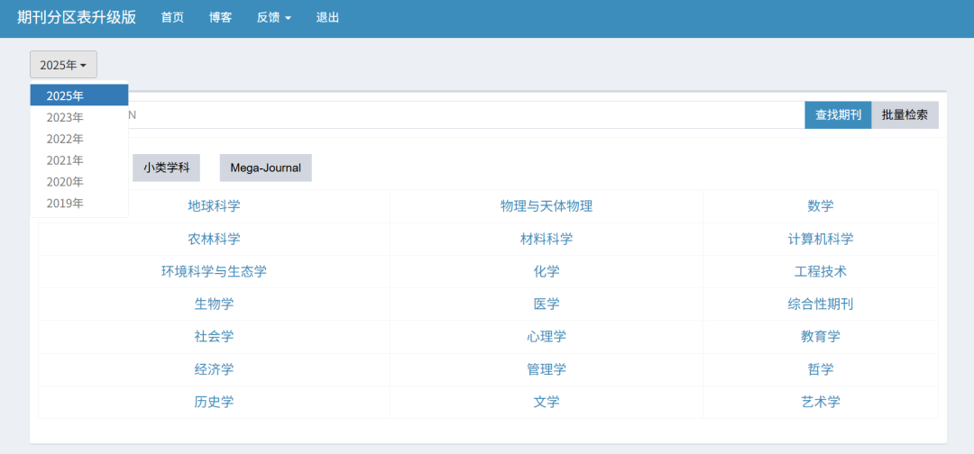The height and width of the screenshot is (454, 974).
Task: Select 2019年 from the year options
Action: [65, 204]
